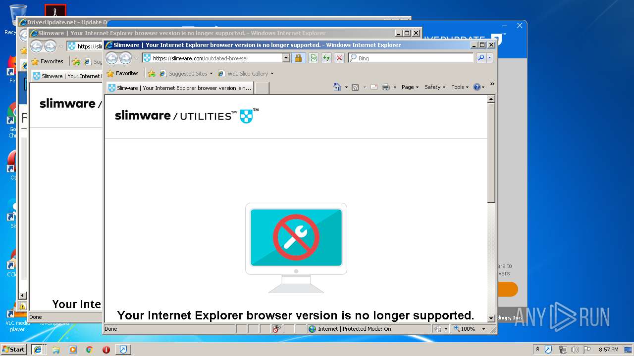Viewport: 634px width, 356px height.
Task: Click the popup blocker icon in status bar
Action: pos(277,329)
